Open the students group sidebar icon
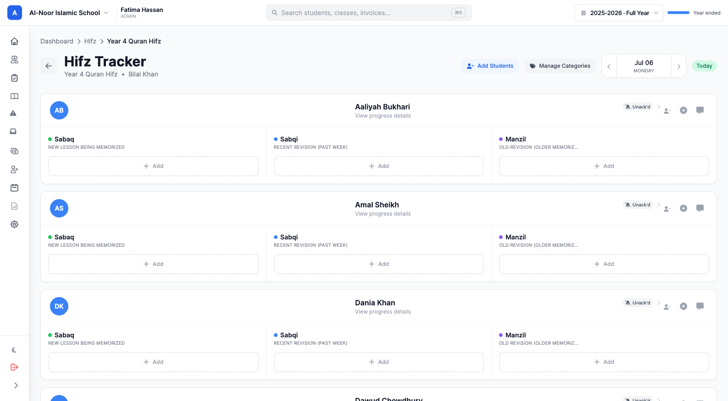 coord(14,60)
